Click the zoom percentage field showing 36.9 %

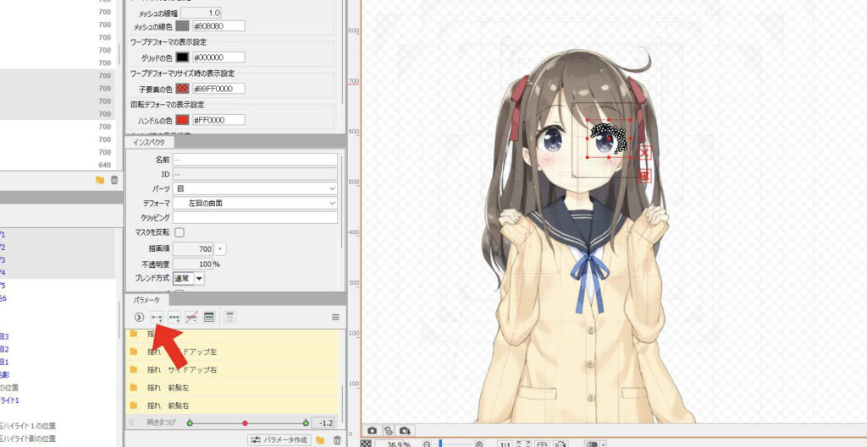pyautogui.click(x=395, y=444)
